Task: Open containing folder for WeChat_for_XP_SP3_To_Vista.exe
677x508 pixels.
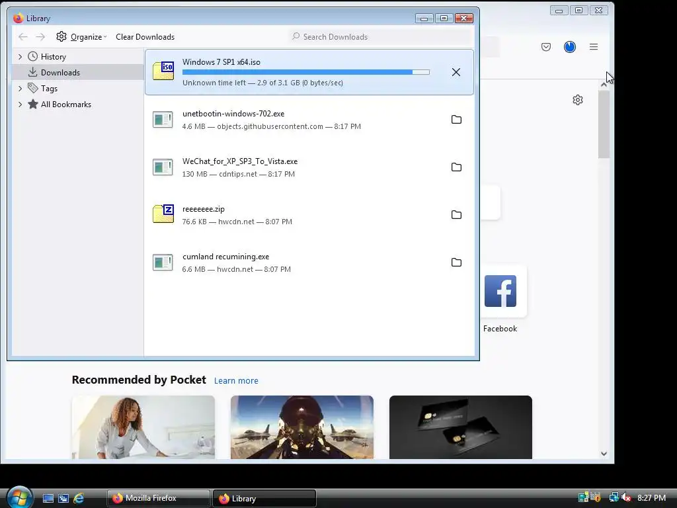Action: tap(456, 167)
